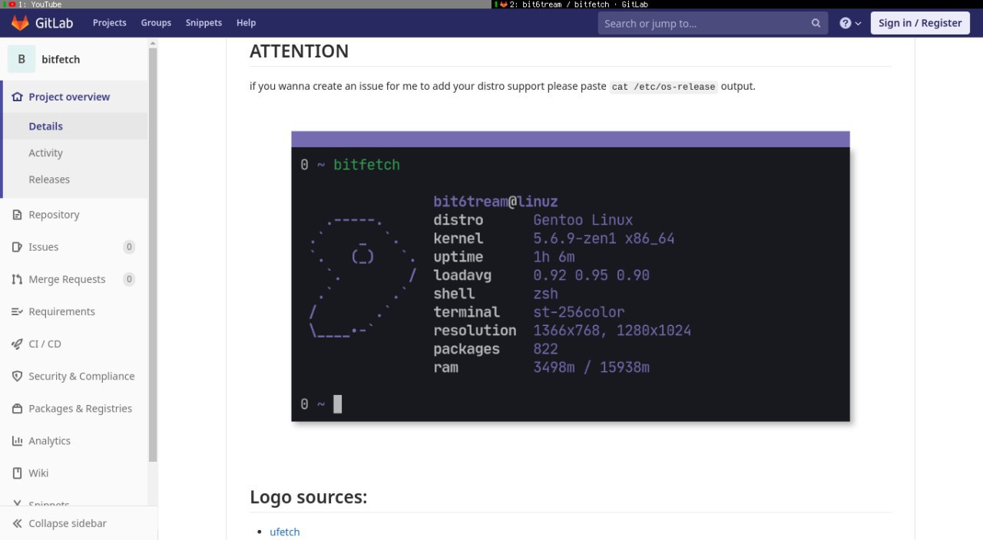Click the sidebar vertical scrollbar
This screenshot has height=540, width=983.
[153, 253]
